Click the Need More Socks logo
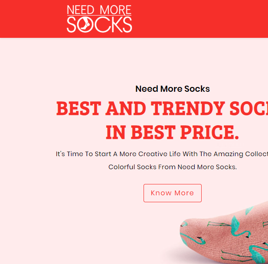This screenshot has height=264, width=268. pyautogui.click(x=99, y=19)
